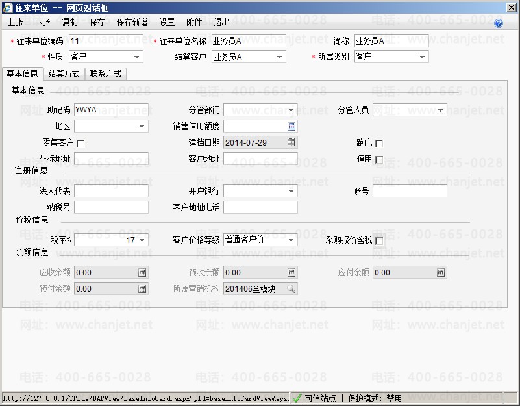Open 附件 in the toolbar

tap(194, 22)
